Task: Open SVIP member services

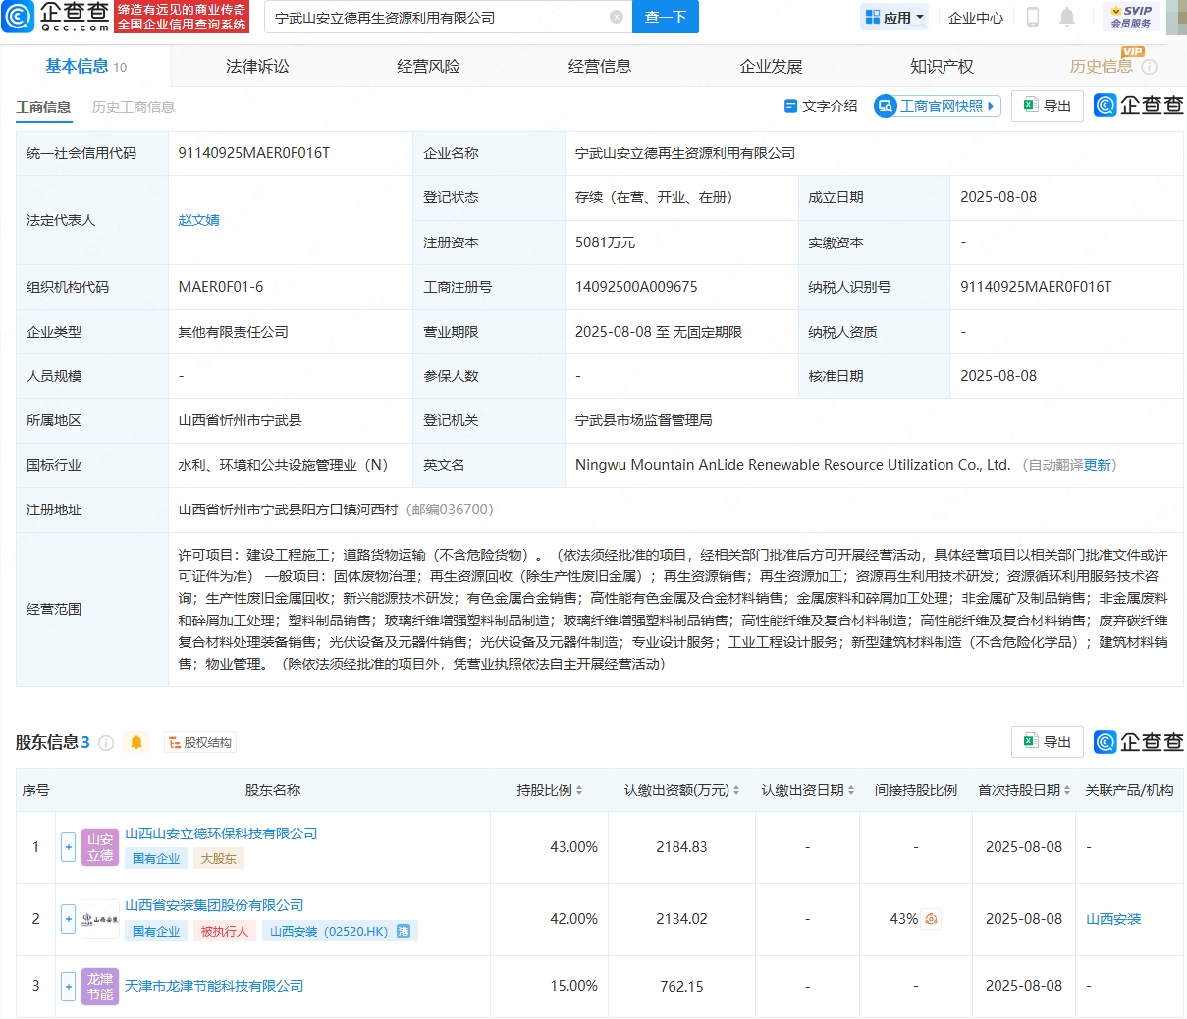Action: click(x=1131, y=17)
